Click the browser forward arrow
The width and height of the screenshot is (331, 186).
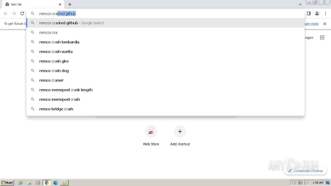point(14,13)
